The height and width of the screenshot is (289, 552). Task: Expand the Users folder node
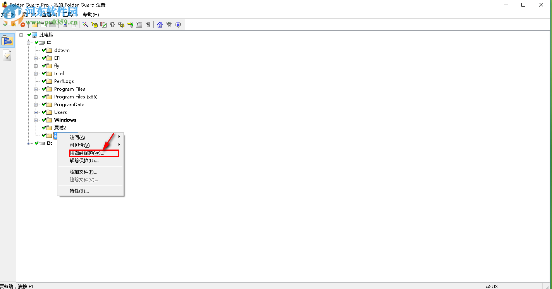(36, 112)
